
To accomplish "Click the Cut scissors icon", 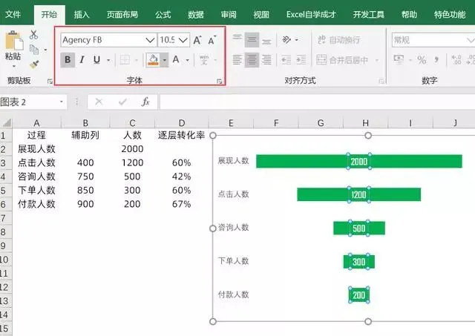I will click(33, 35).
